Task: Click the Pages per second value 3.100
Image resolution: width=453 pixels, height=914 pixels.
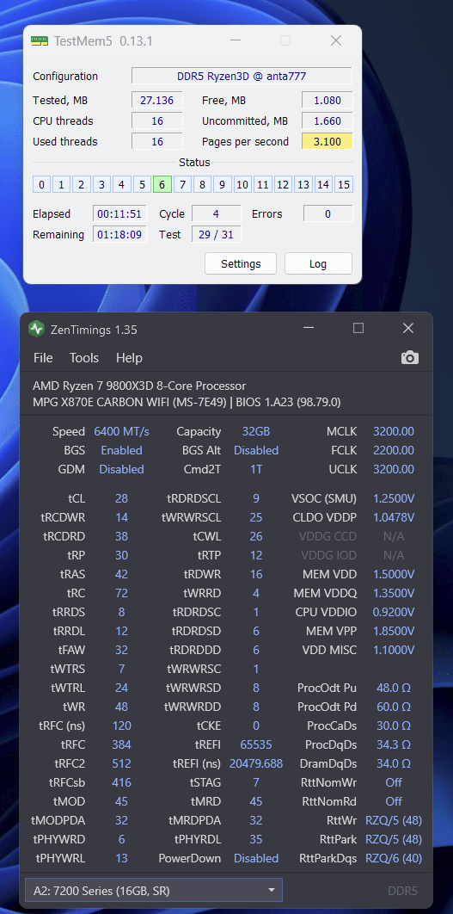Action: pos(328,142)
